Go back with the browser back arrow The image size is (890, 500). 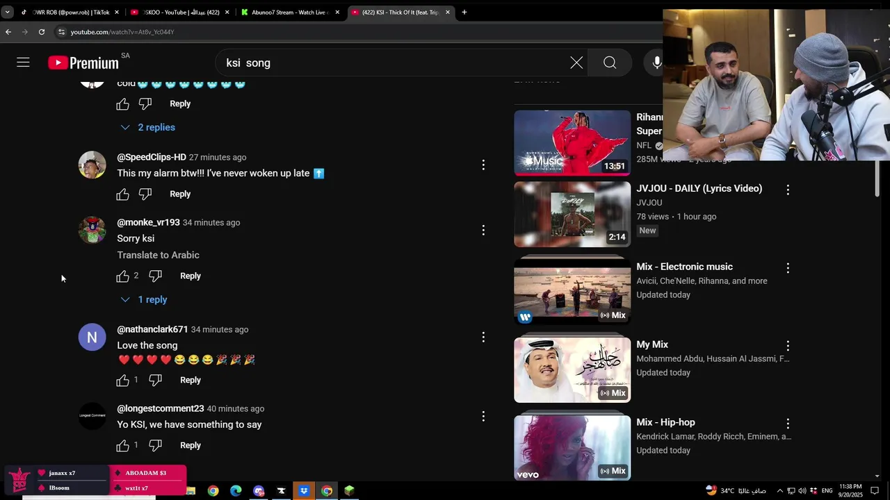(8, 32)
